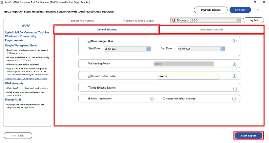Viewport: 269px width, 143px height.
Task: Click the Microsoft 365 note heading
Action: tap(13, 100)
